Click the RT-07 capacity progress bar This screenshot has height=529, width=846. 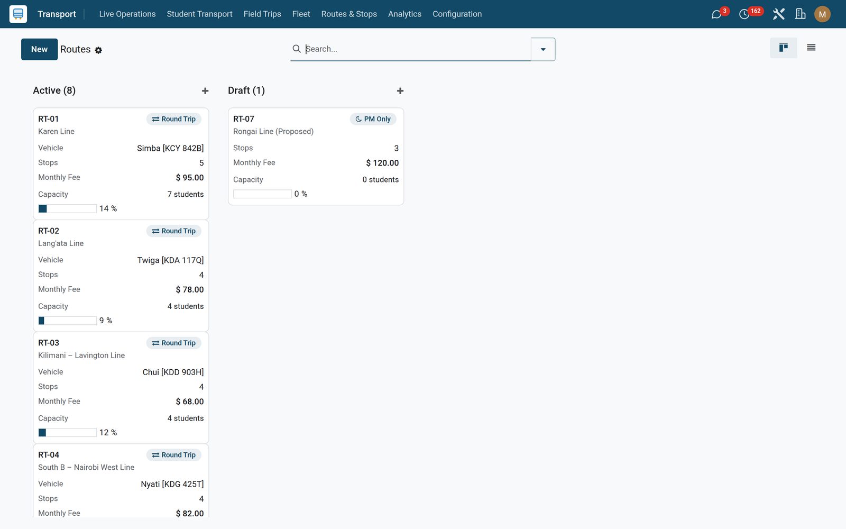pos(262,194)
